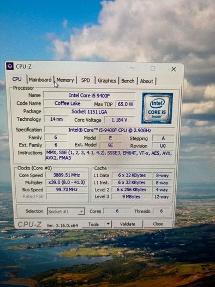The width and height of the screenshot is (215, 287).
Task: Click the Specification text field
Action: coord(110,130)
